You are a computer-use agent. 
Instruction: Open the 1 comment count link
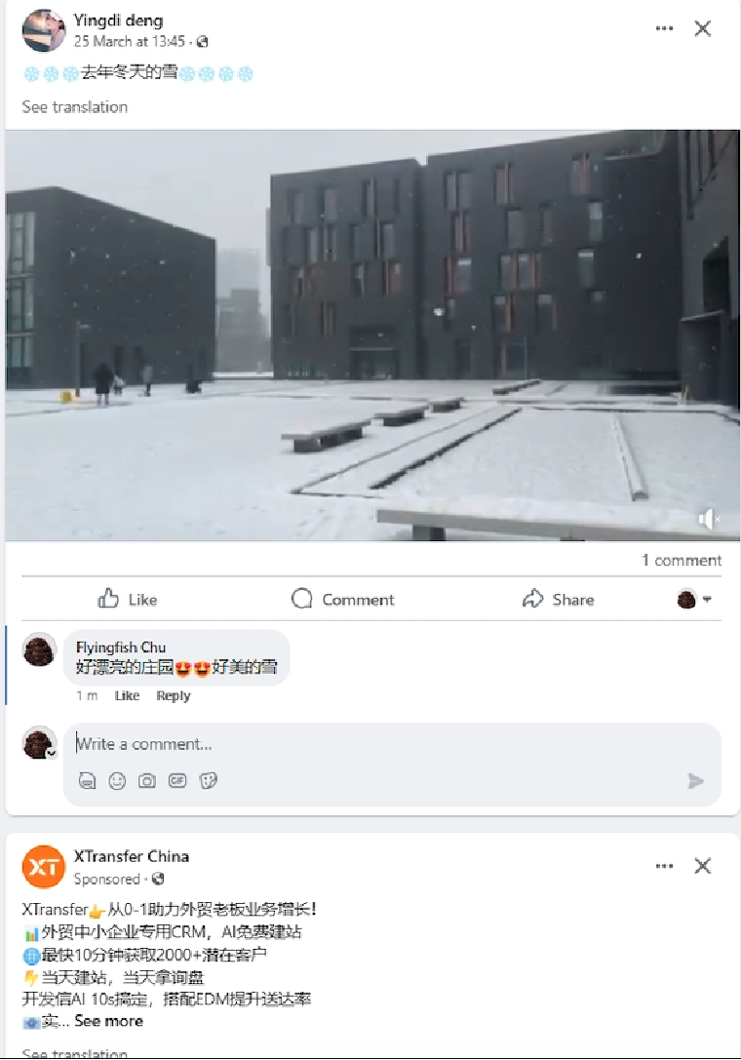(682, 561)
